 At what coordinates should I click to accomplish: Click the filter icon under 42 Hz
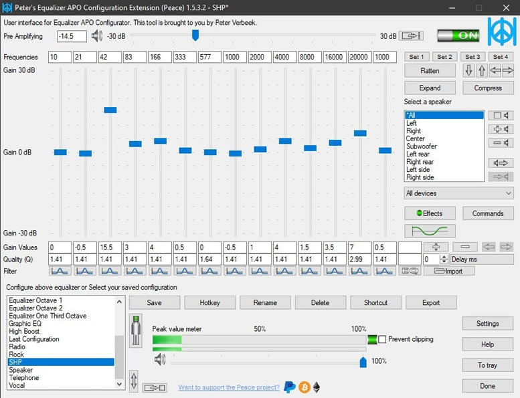(110, 271)
